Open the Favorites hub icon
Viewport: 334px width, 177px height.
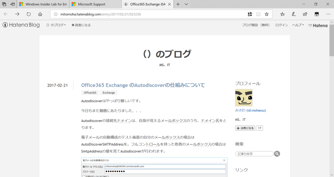282,14
